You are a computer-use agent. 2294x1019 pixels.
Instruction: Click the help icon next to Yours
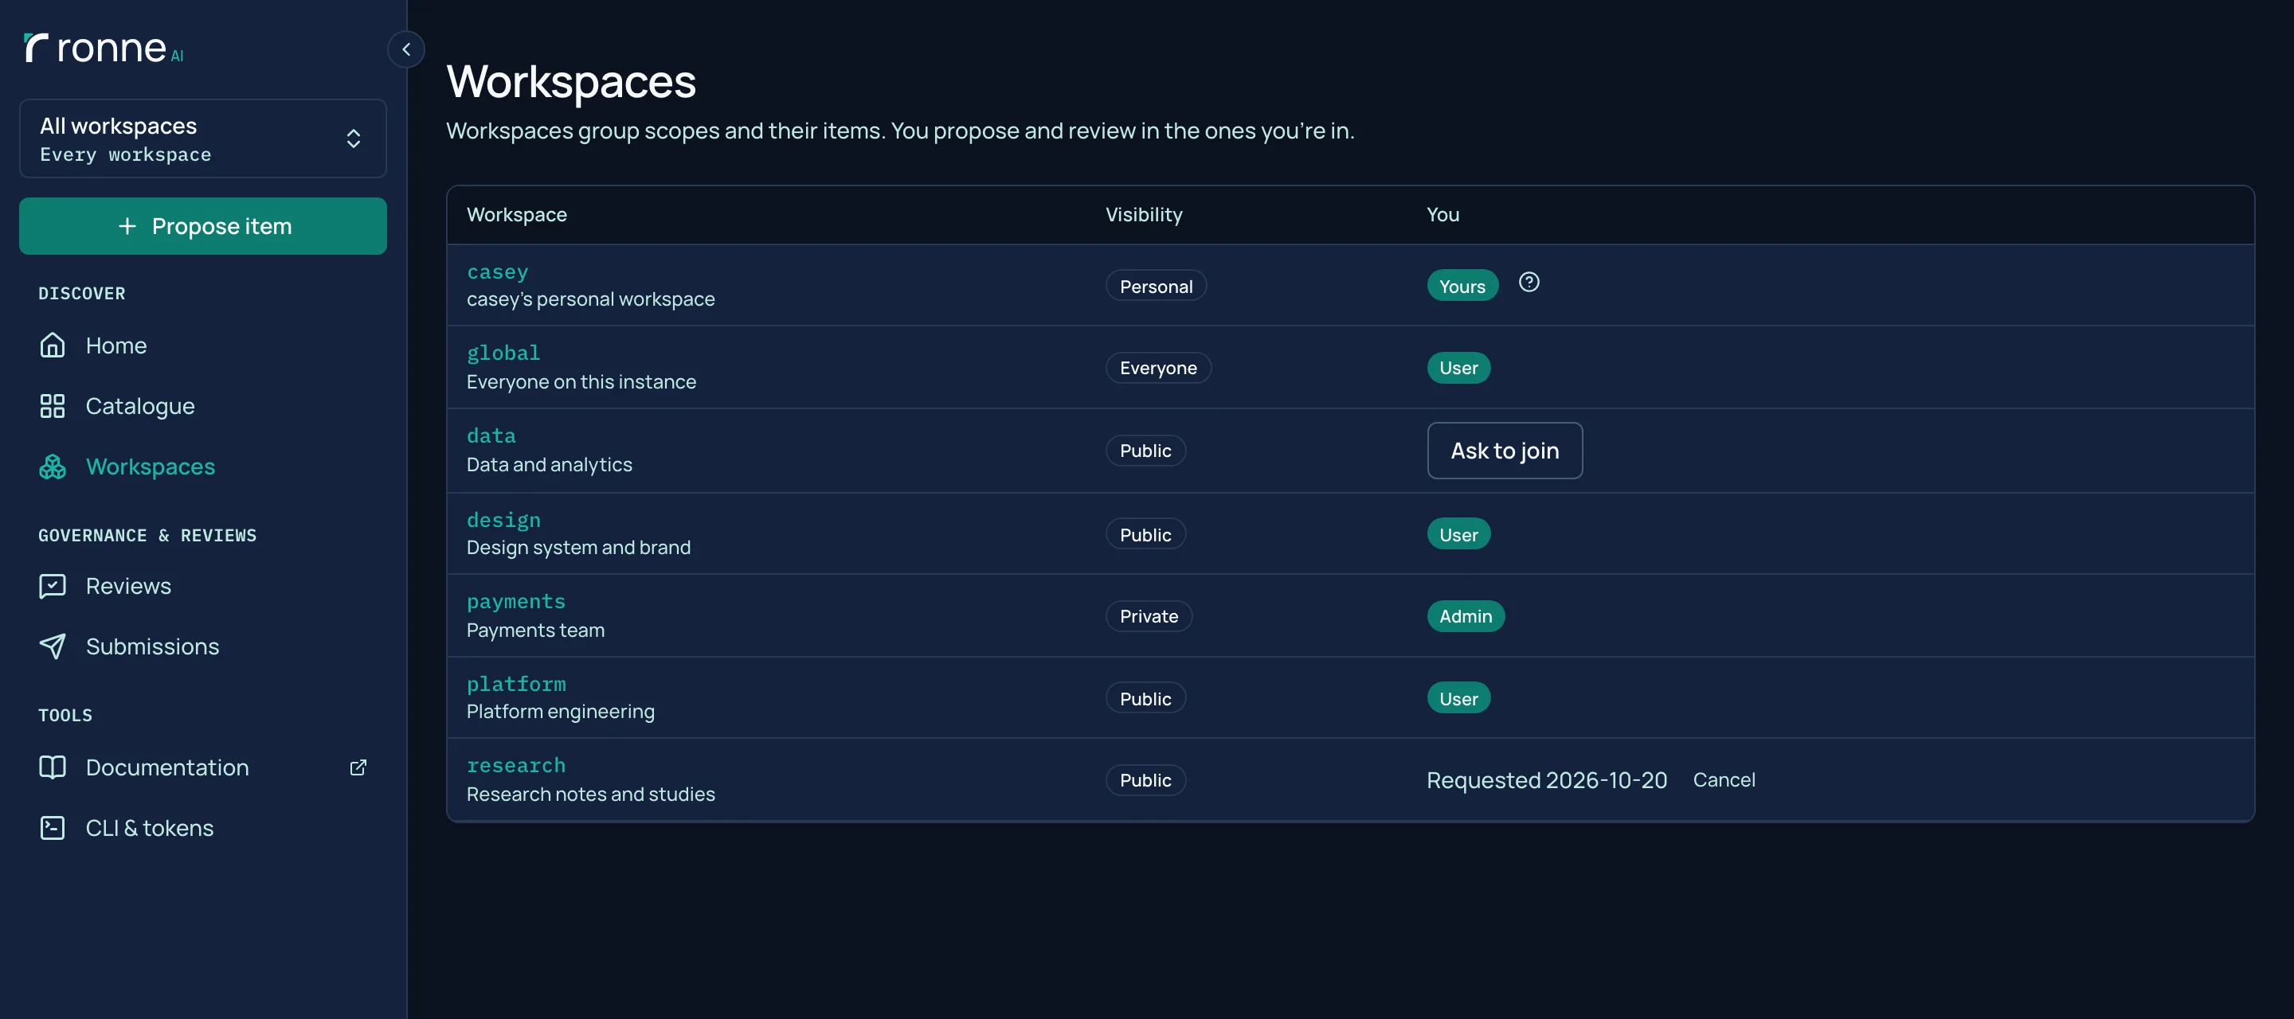pos(1529,282)
